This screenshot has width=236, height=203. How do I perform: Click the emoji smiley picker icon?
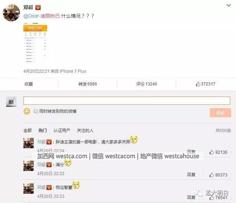[27, 111]
